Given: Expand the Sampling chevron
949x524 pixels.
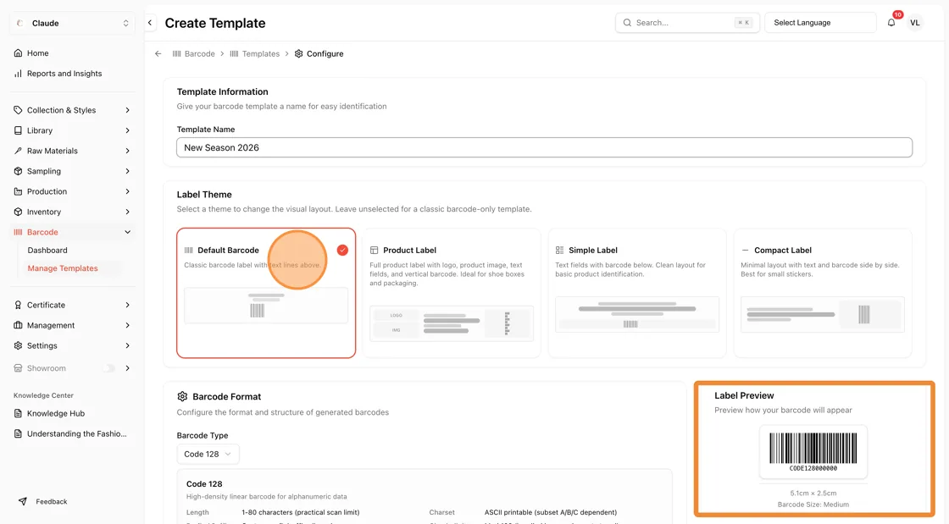Looking at the screenshot, I should coord(128,171).
